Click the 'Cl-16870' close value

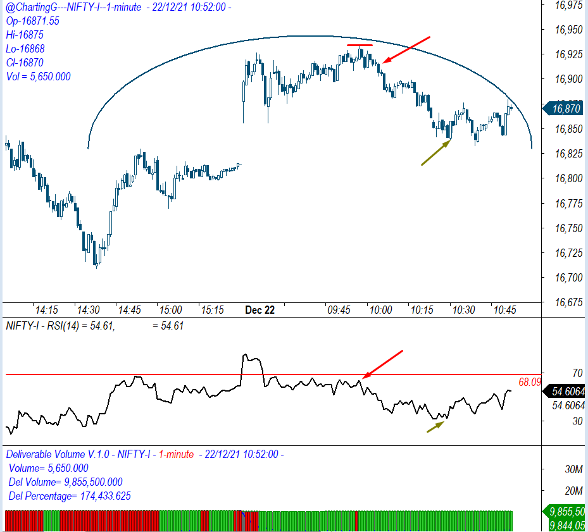pyautogui.click(x=25, y=63)
